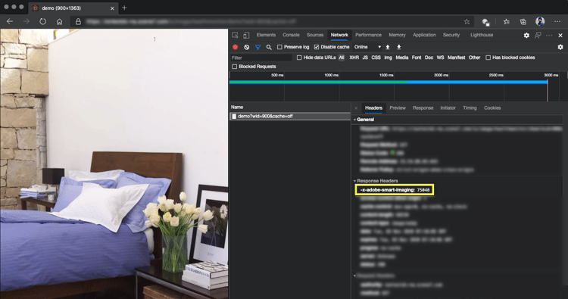Clear the network log

point(247,47)
